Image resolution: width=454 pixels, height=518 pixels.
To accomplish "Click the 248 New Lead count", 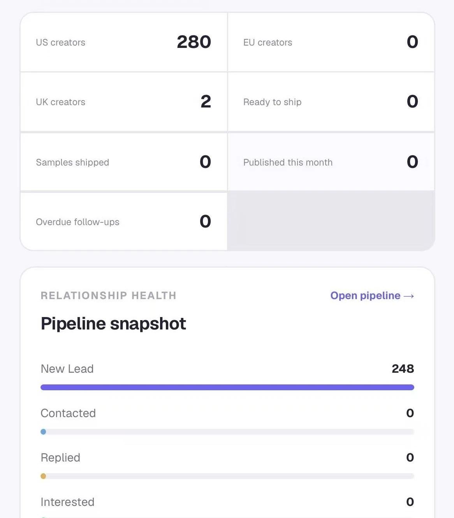I will pyautogui.click(x=403, y=368).
